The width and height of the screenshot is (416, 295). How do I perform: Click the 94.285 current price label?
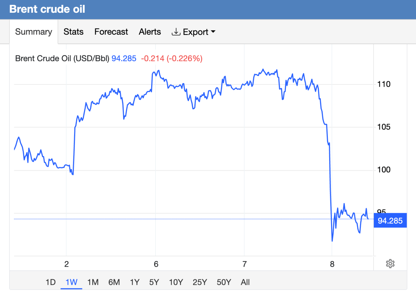(x=390, y=221)
